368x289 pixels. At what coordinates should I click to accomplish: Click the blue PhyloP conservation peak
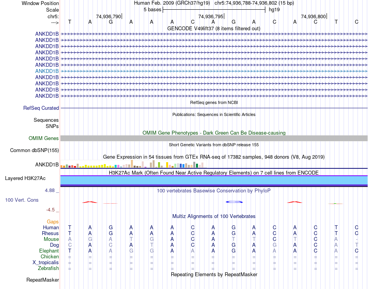(x=234, y=202)
